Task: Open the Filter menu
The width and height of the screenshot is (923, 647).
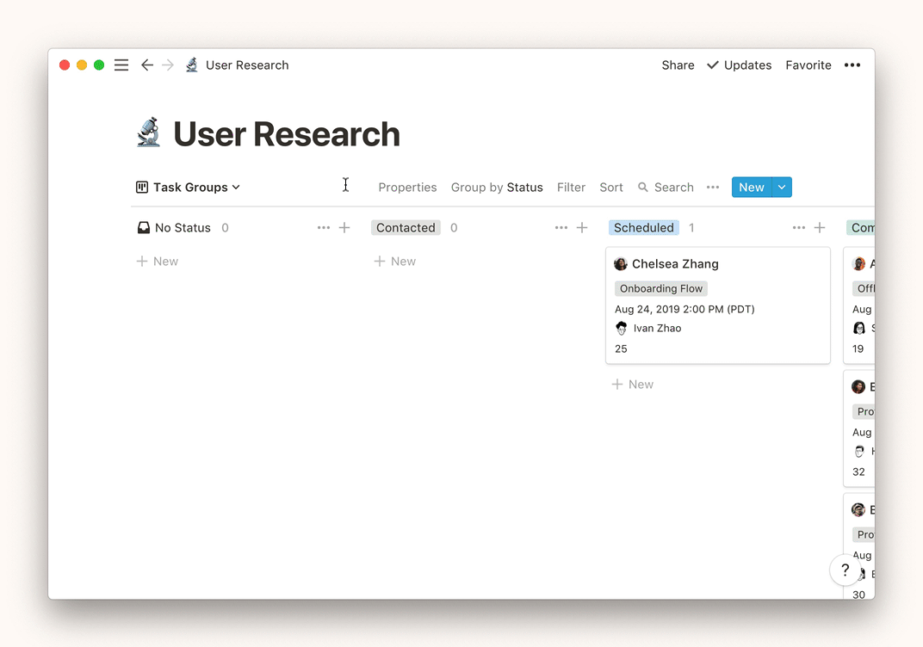Action: 571,188
